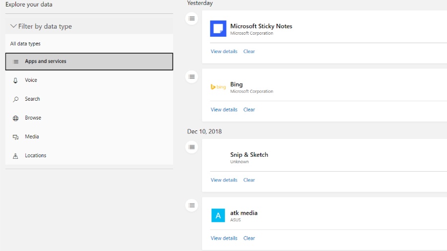This screenshot has width=447, height=251.
Task: Click the Microsoft Sticky Notes app icon
Action: pos(218,28)
